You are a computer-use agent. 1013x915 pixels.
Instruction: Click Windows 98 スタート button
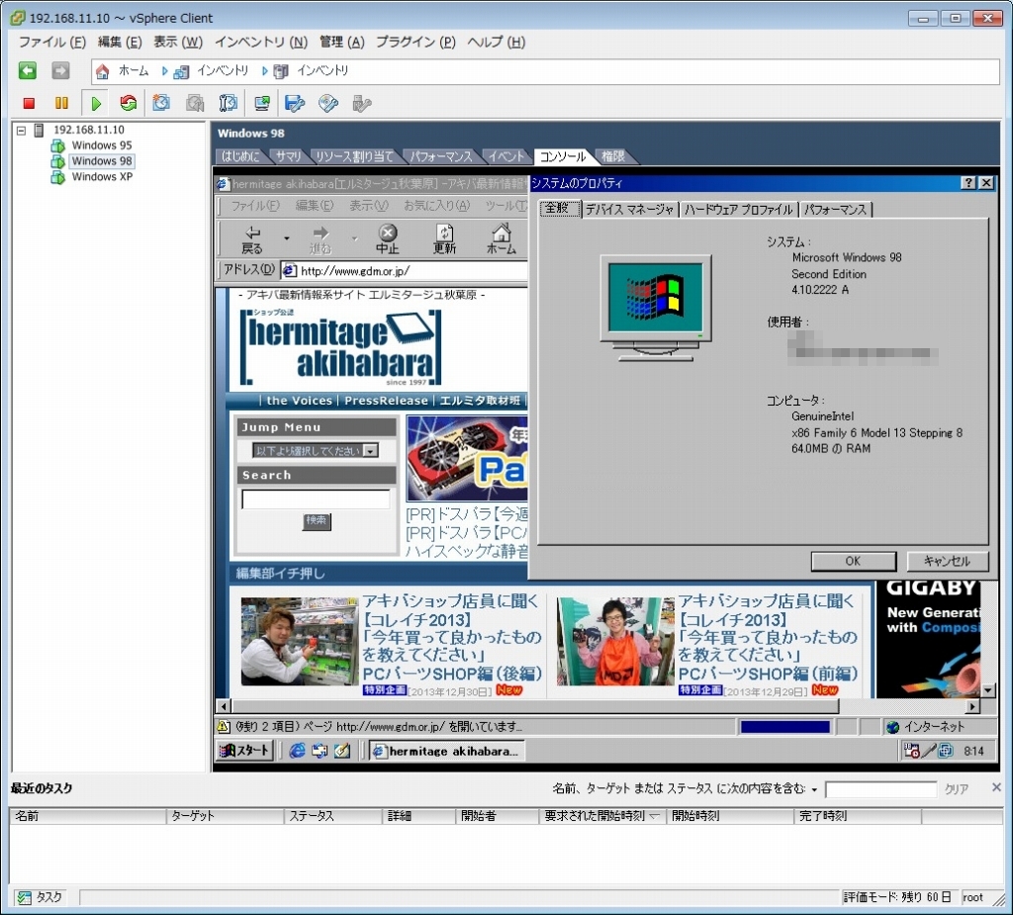tap(244, 750)
